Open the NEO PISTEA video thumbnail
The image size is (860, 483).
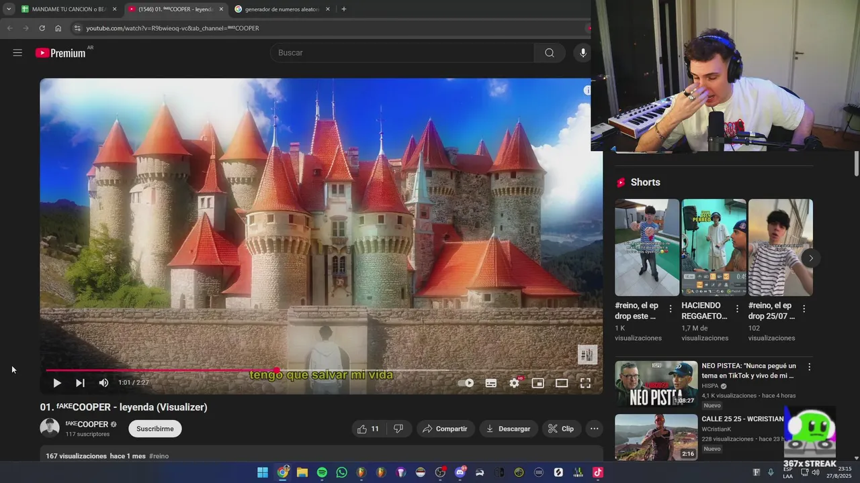[x=656, y=384]
